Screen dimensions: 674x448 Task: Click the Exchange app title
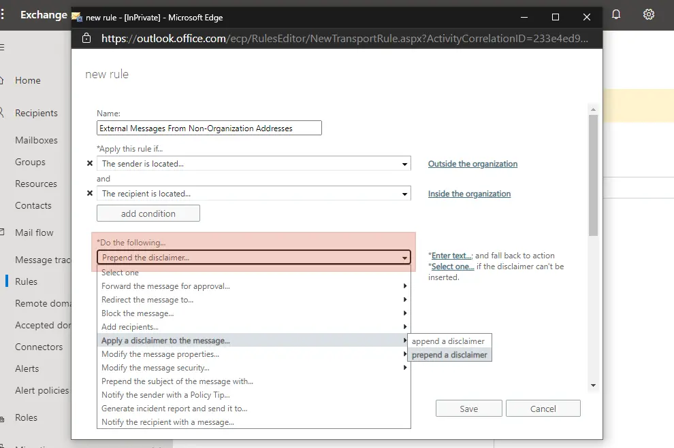click(x=44, y=15)
